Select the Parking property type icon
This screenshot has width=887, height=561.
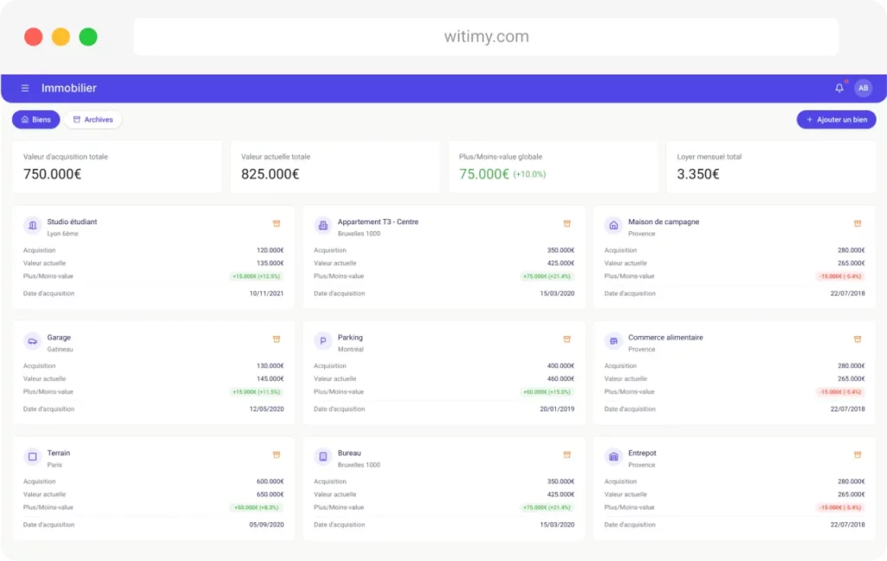click(x=322, y=341)
